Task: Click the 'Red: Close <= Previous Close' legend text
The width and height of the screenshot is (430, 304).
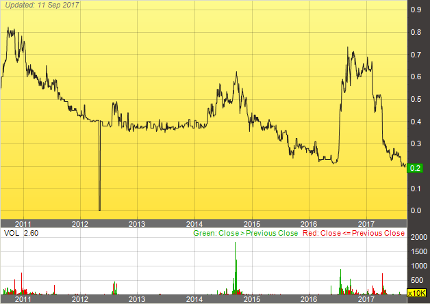Action: (x=355, y=233)
